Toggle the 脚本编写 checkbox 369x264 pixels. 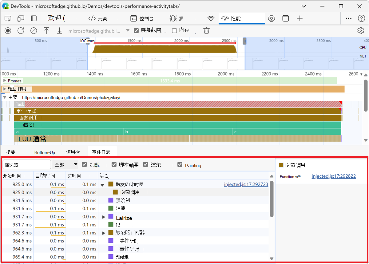coord(114,164)
